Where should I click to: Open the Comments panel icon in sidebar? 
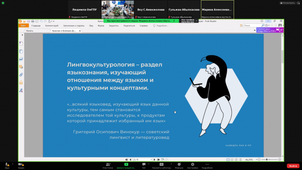tap(21, 67)
